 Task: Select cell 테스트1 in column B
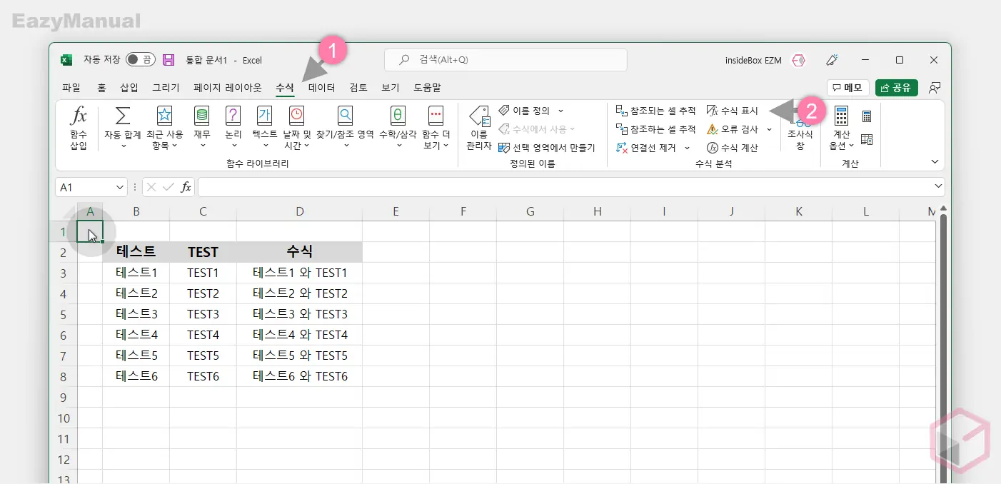click(x=136, y=273)
